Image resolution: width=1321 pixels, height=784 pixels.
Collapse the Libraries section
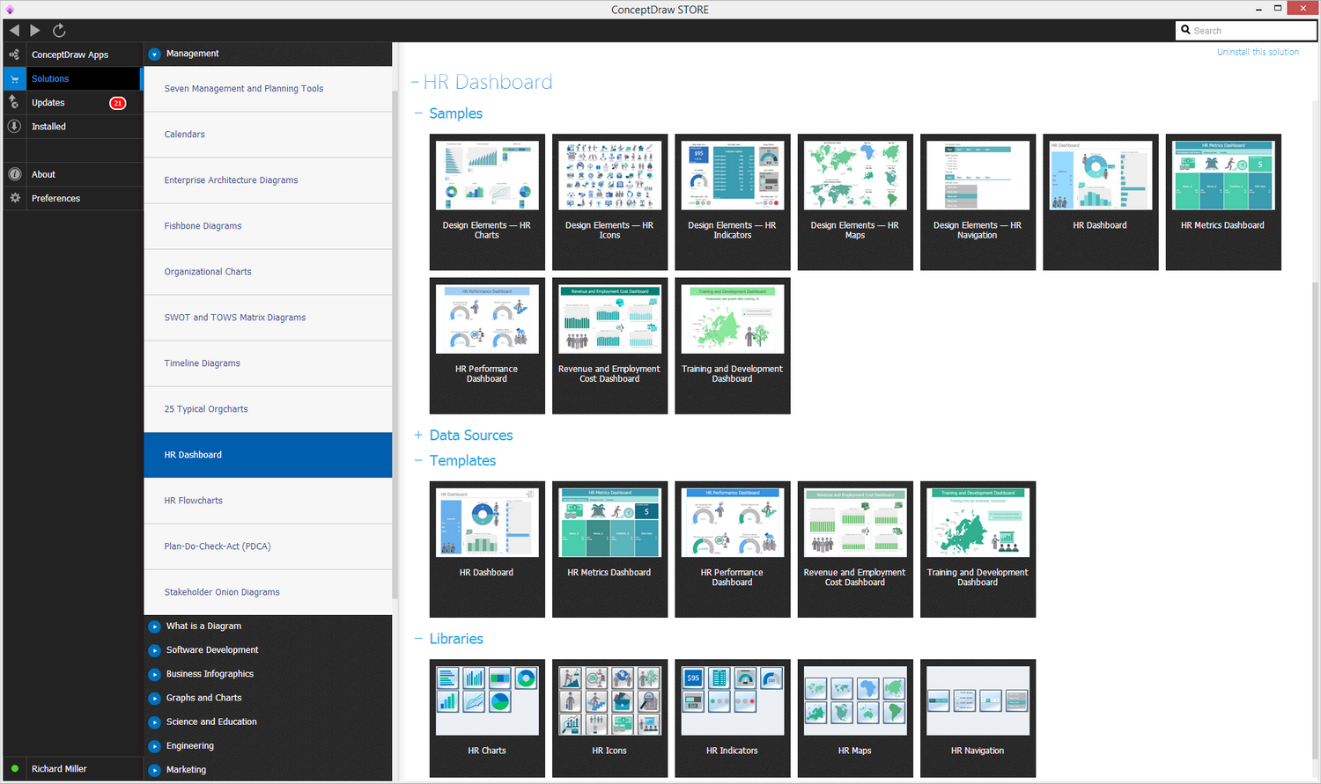pos(419,639)
